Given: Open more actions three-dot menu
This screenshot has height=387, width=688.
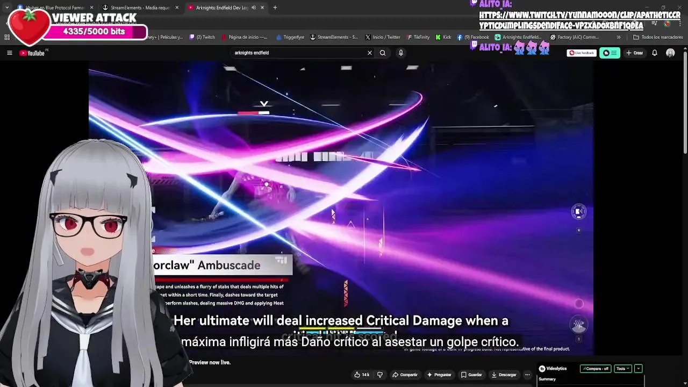Looking at the screenshot, I should tap(527, 375).
